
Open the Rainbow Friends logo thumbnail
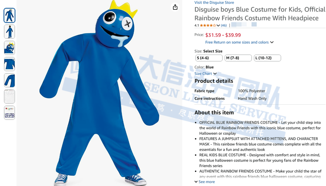pos(9,113)
